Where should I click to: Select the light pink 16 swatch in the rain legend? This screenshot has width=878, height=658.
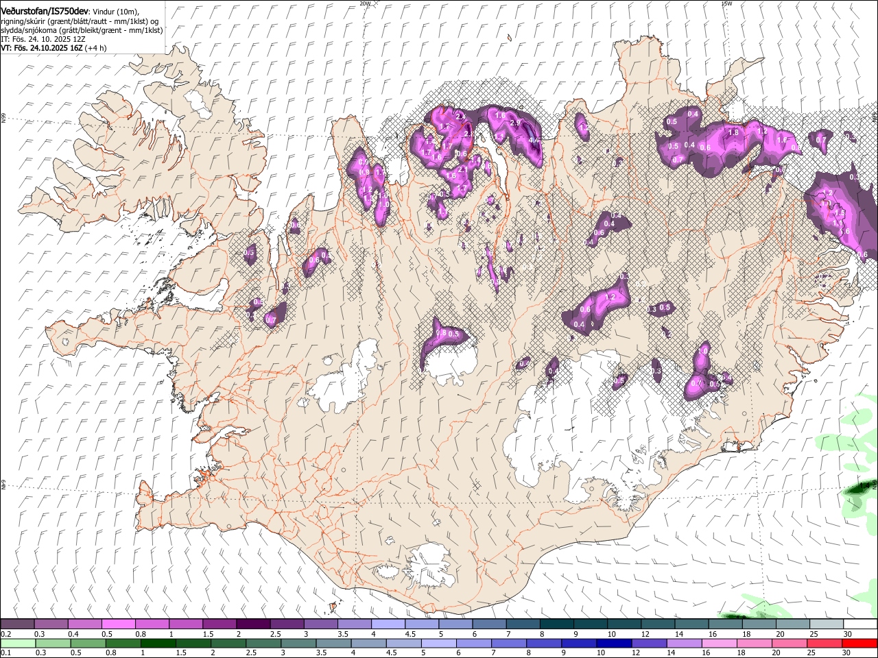(x=720, y=643)
